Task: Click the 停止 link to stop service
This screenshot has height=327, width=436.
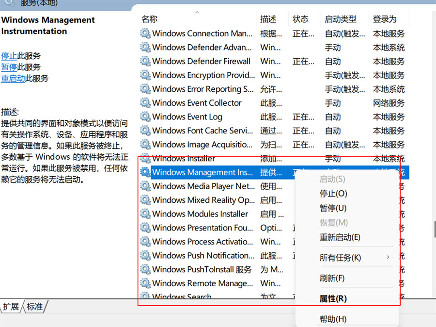Action: [x=9, y=56]
